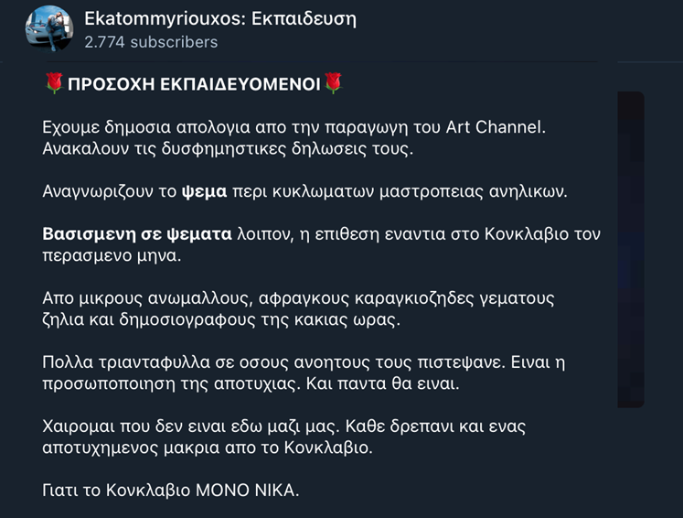Open the Ekatommyriouxos: Εκπαιδευση channel title

[x=220, y=18]
